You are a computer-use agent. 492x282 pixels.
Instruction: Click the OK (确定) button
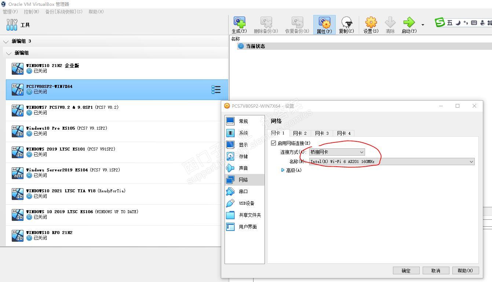point(406,271)
